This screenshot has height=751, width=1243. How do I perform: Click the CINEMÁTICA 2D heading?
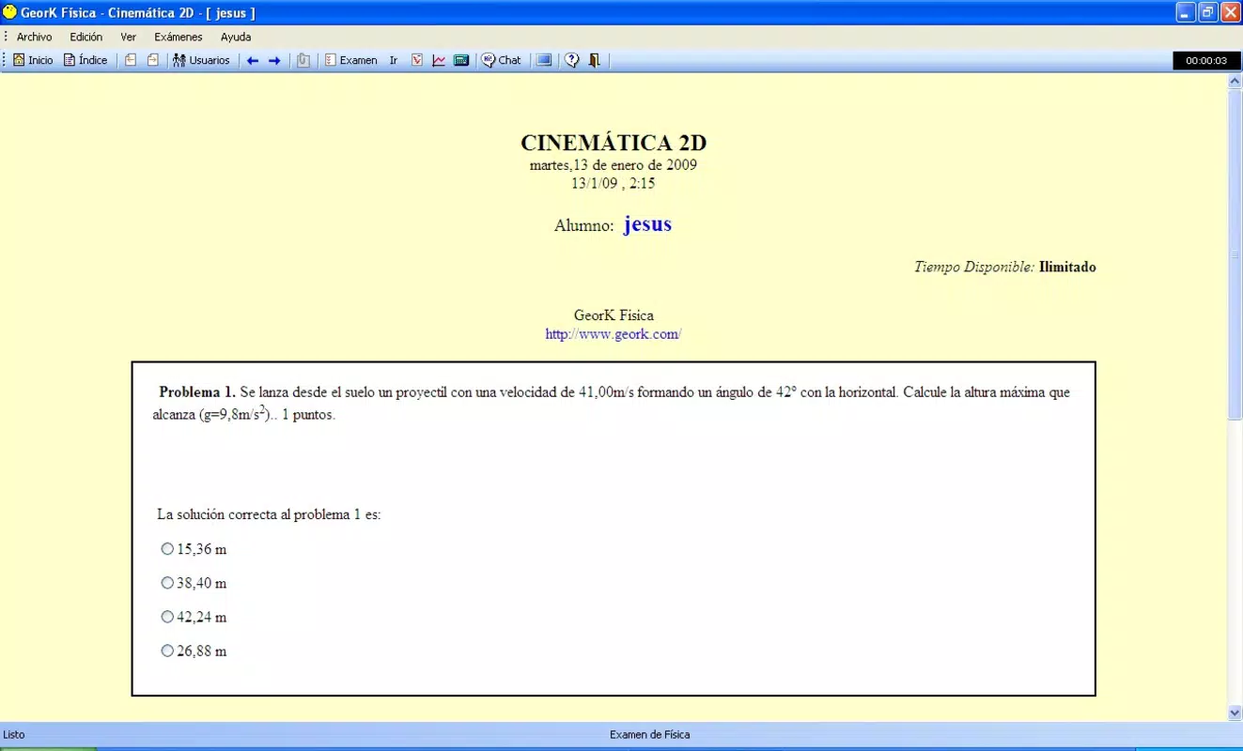[614, 143]
